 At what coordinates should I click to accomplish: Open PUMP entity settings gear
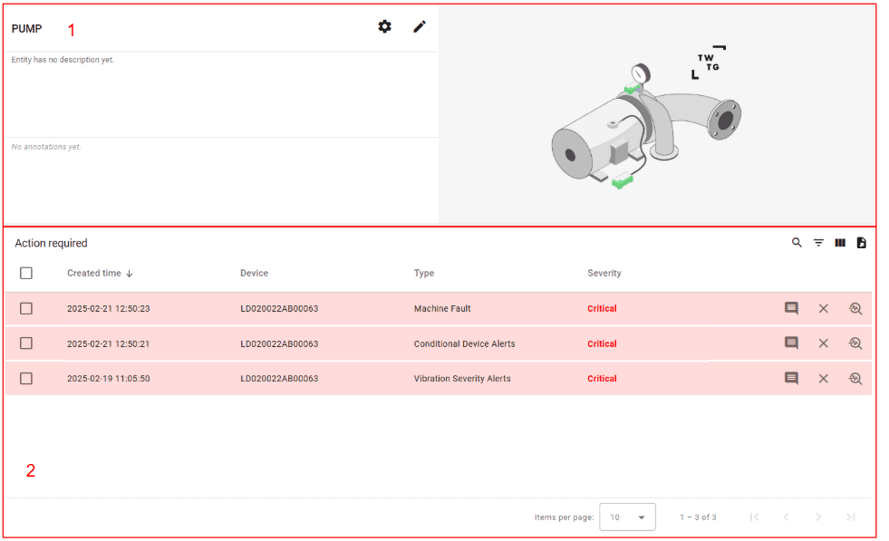[385, 26]
